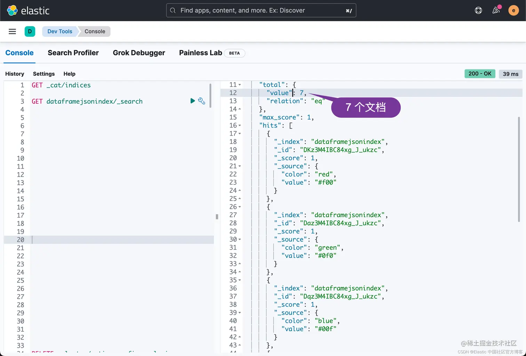Click the "relation": "eq" output line
The width and height of the screenshot is (526, 356).
[x=295, y=101]
